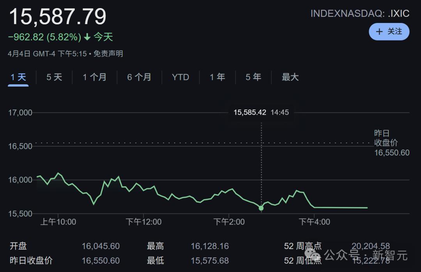Click the 17,000 y-axis label

[x=20, y=113]
